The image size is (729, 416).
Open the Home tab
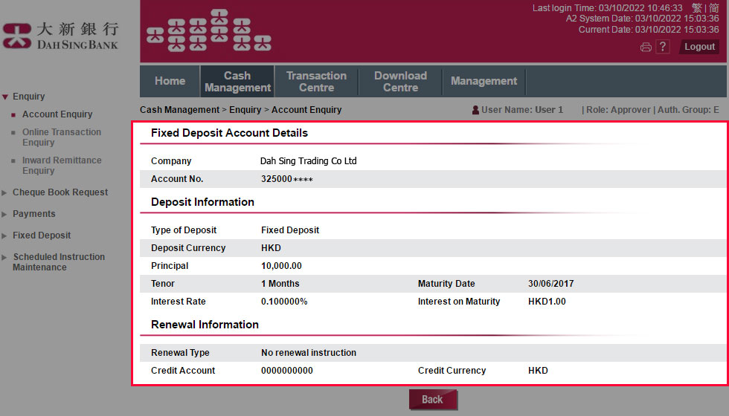(x=170, y=81)
